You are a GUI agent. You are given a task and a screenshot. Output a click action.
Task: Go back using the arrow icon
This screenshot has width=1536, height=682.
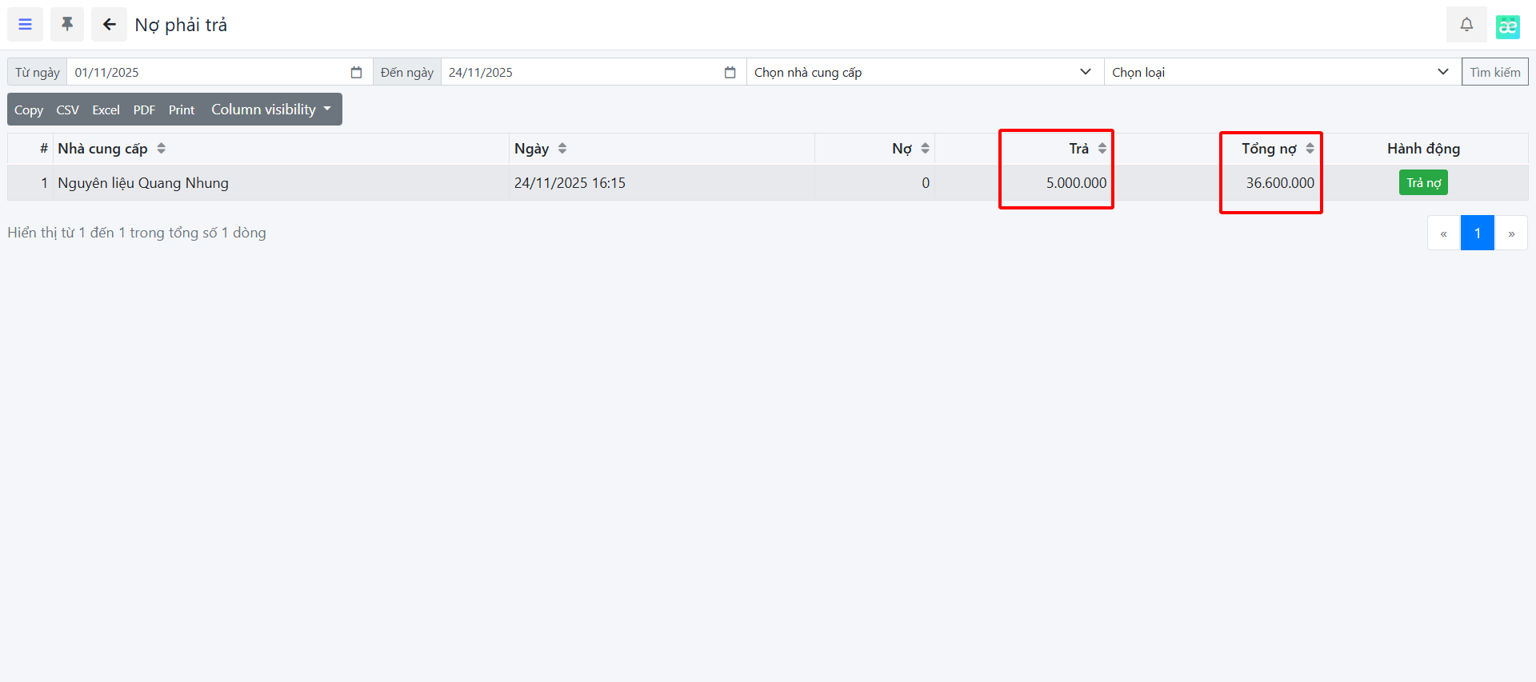[109, 25]
